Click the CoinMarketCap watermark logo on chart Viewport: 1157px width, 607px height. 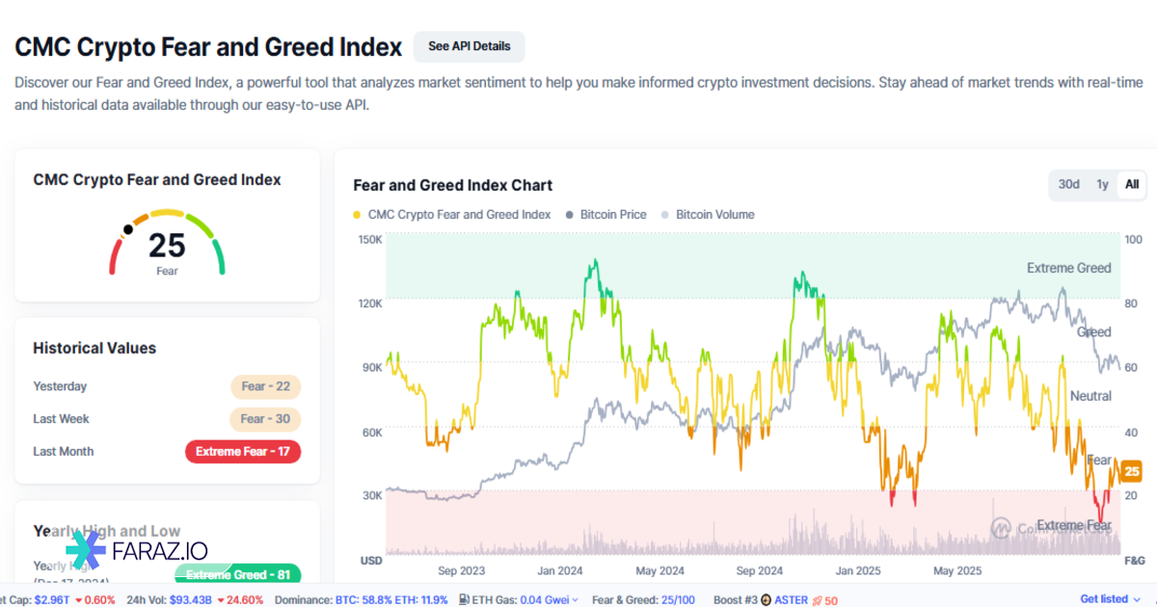(1003, 527)
